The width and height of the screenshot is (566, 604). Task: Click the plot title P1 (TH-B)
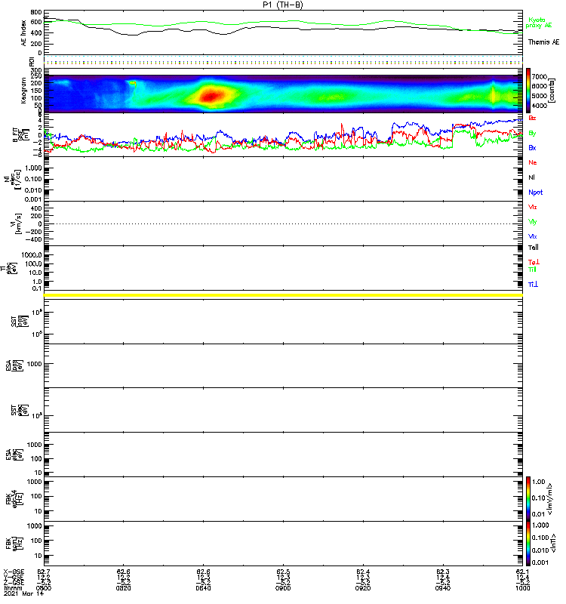click(x=282, y=5)
